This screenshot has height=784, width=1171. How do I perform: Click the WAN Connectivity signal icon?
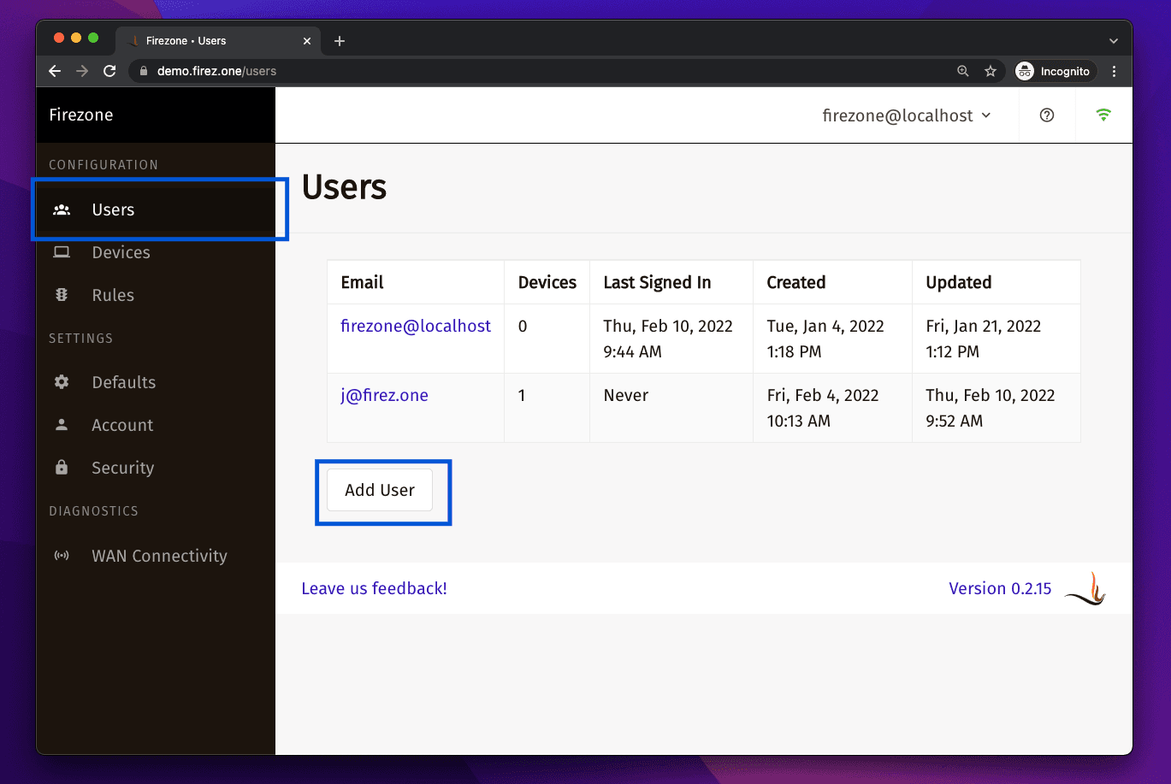pos(62,555)
